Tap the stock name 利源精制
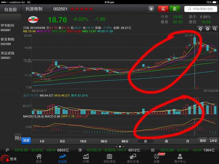 point(34,9)
